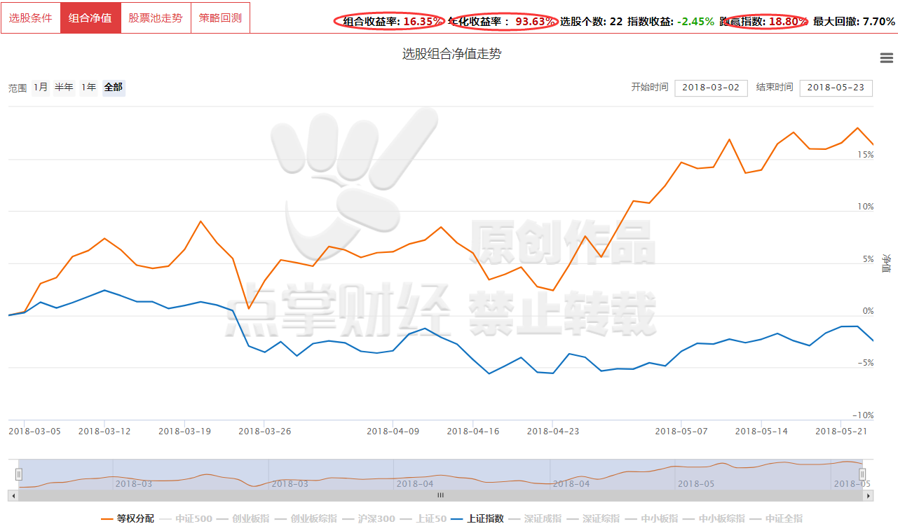
Task: Click the 2018-04-09 x-axis label
Action: point(393,431)
